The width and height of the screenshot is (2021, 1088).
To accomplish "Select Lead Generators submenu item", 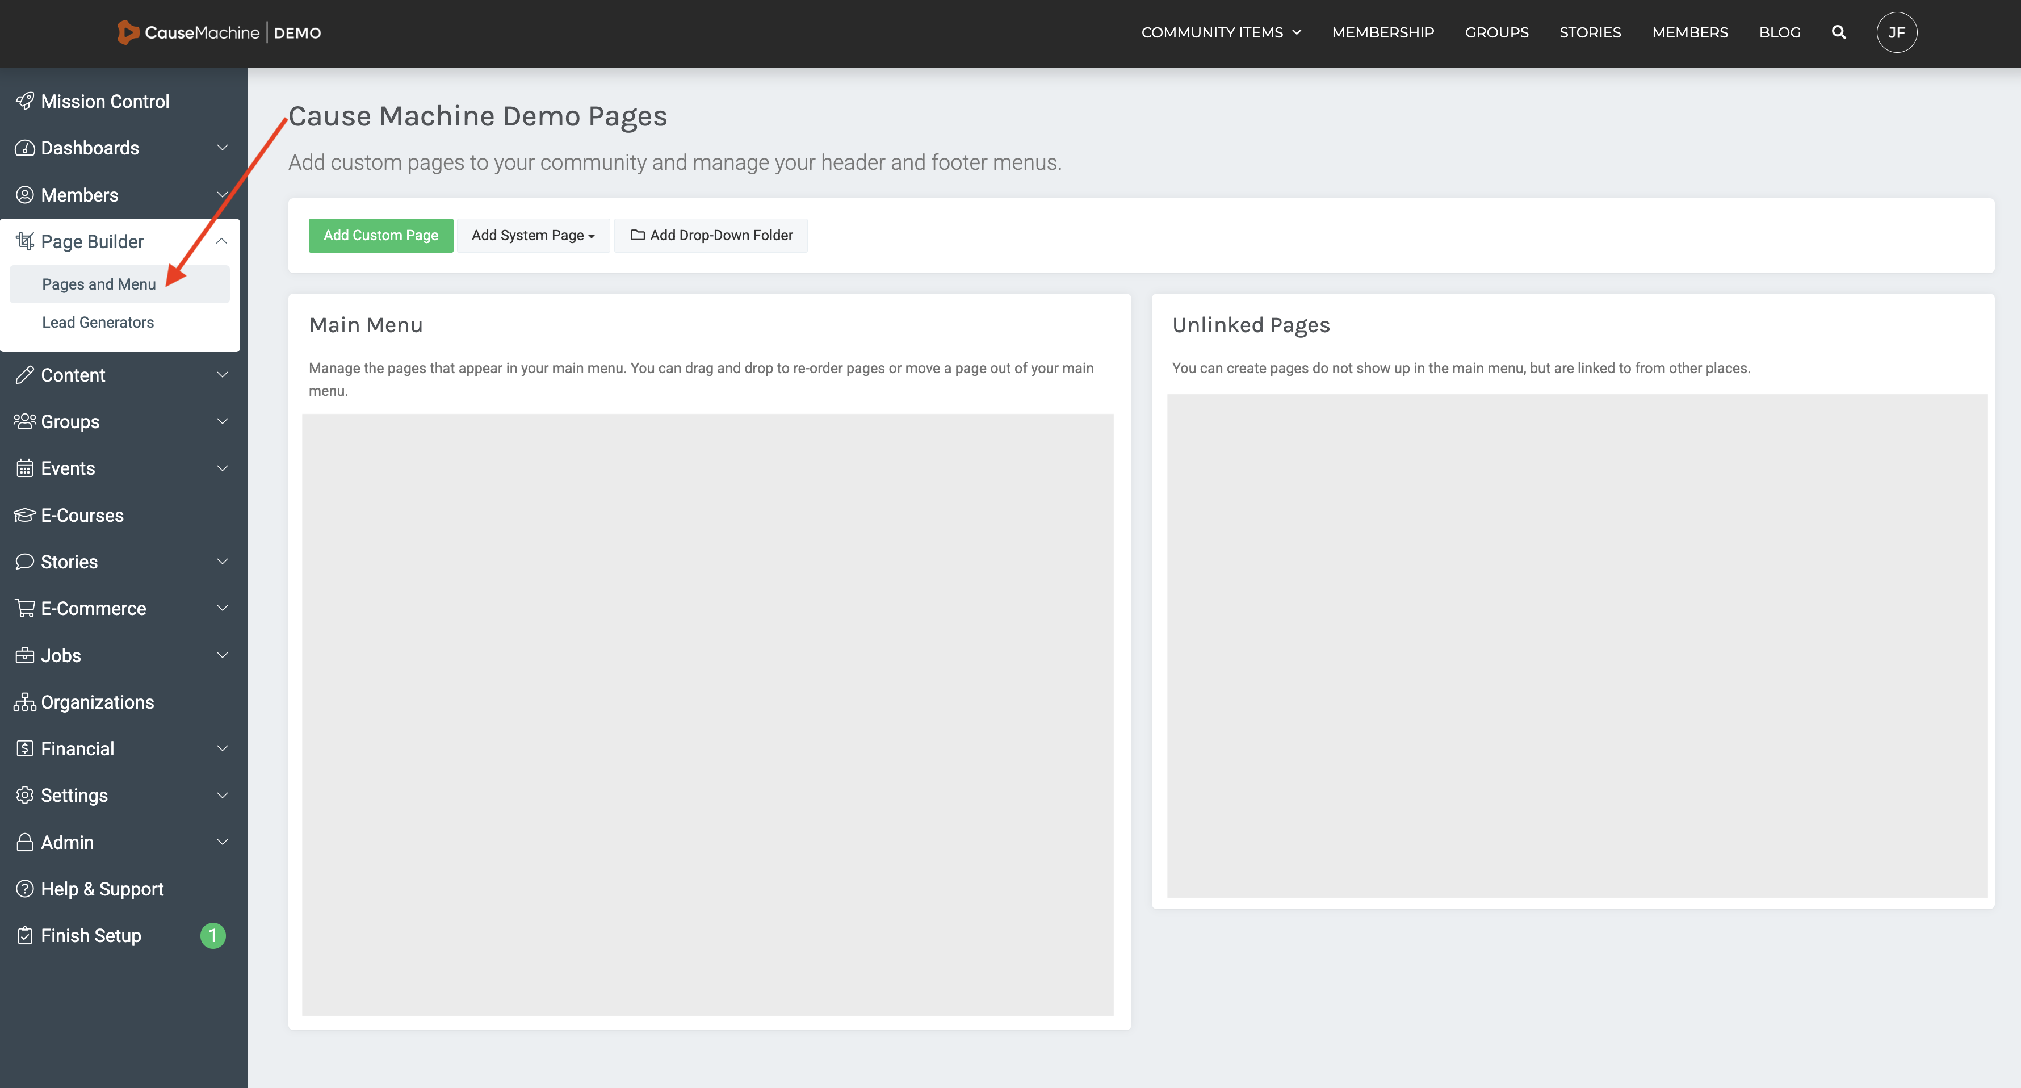I will pyautogui.click(x=98, y=322).
